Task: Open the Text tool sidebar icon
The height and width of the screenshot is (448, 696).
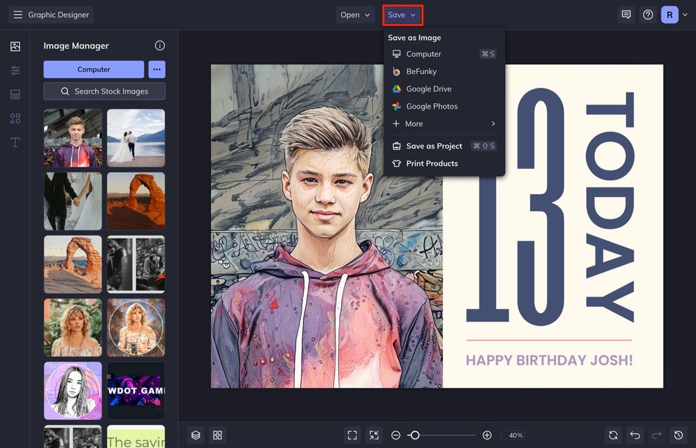Action: [15, 142]
